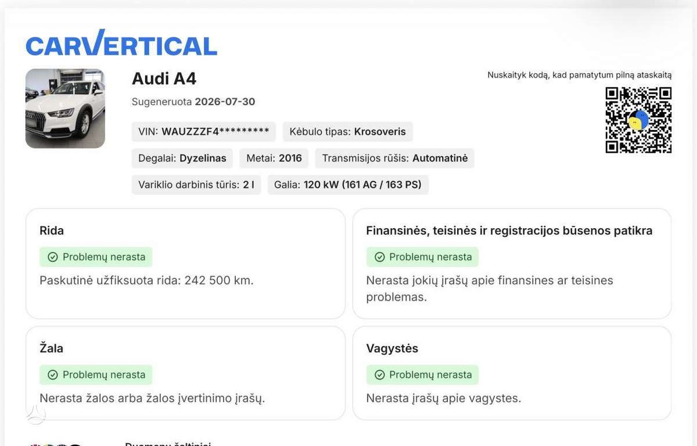Click the check icon in Žala card
Image resolution: width=697 pixels, height=446 pixels.
pos(53,375)
